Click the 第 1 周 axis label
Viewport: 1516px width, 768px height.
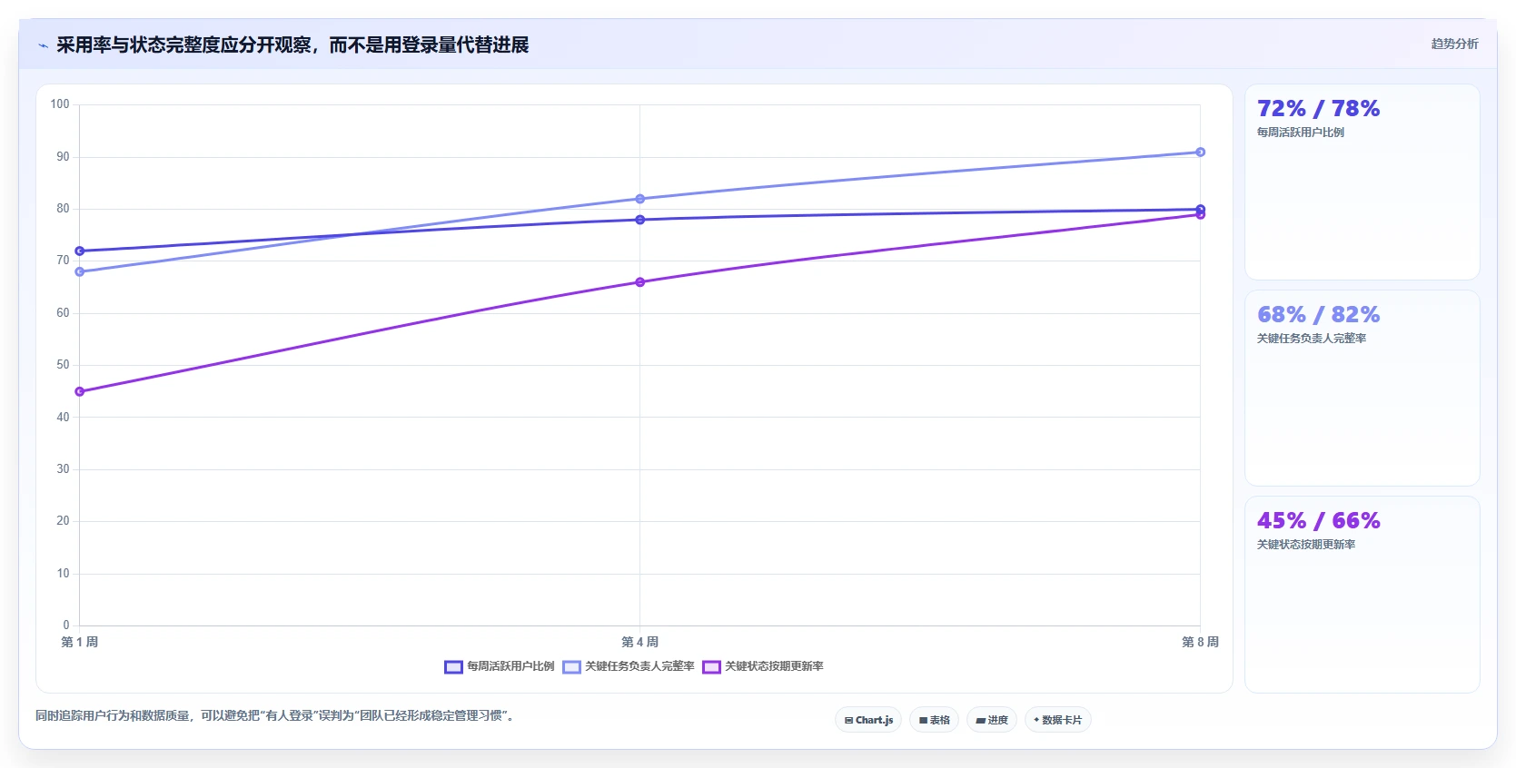click(80, 642)
